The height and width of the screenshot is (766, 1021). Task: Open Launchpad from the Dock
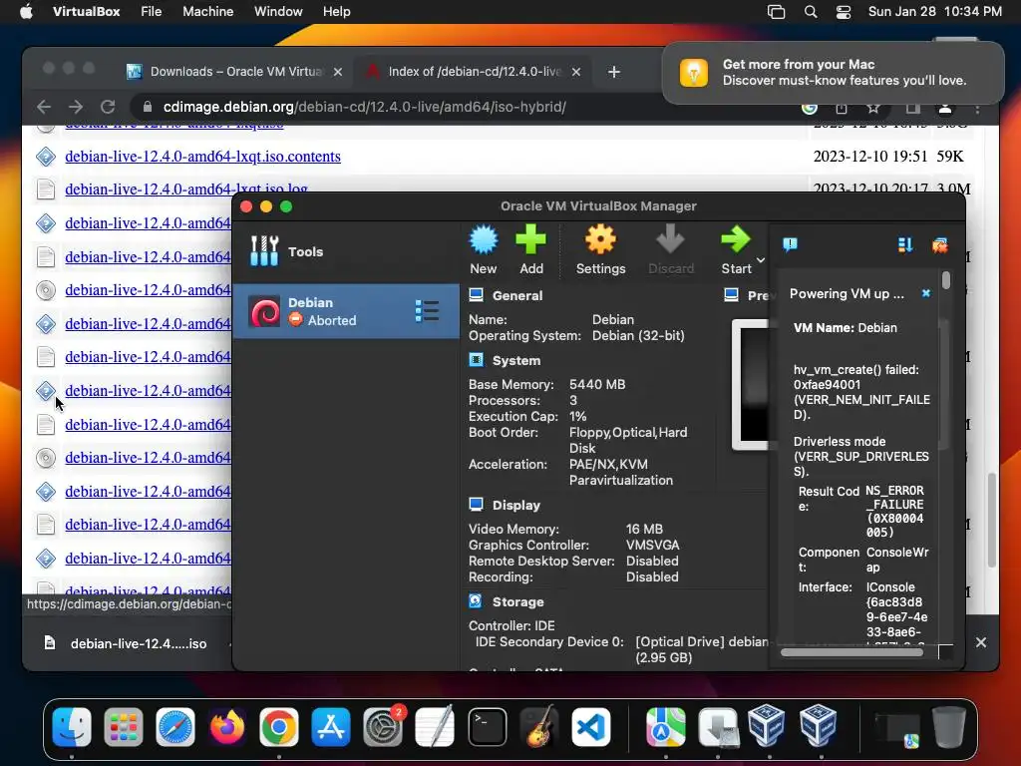point(123,727)
